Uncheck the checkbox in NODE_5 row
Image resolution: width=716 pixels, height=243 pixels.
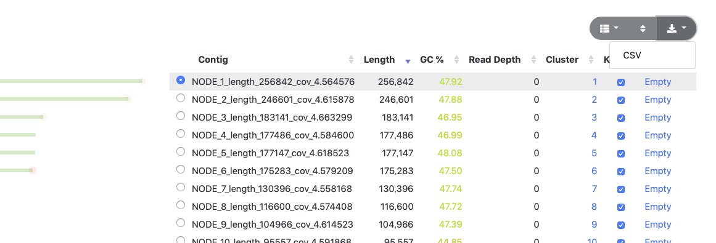pyautogui.click(x=621, y=154)
